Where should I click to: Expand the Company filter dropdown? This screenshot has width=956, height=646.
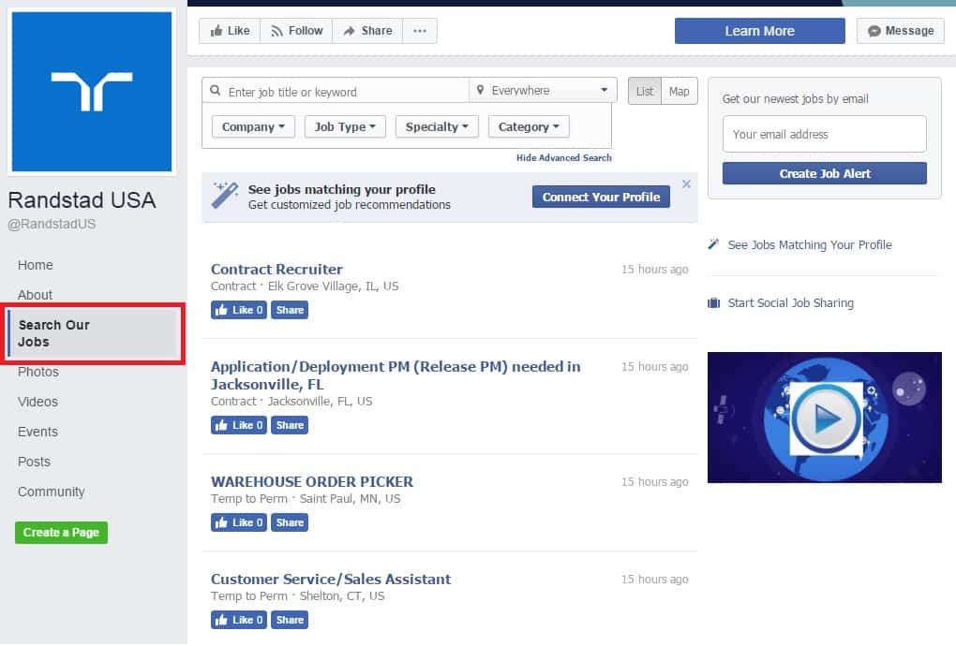click(x=253, y=127)
